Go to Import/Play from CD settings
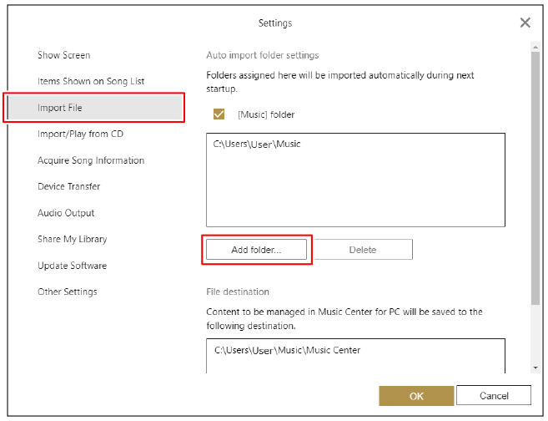This screenshot has height=421, width=548. (80, 134)
